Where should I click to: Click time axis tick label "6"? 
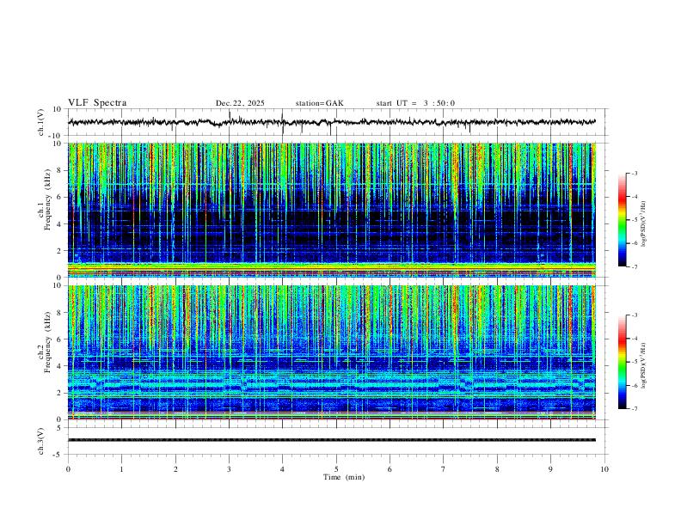(x=390, y=469)
